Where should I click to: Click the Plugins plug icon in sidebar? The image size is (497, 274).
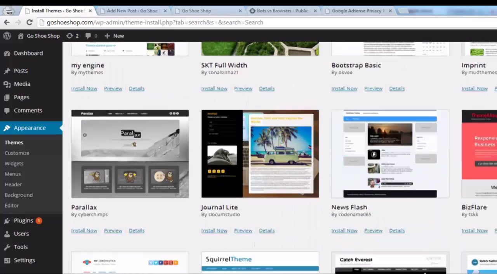[x=7, y=220]
